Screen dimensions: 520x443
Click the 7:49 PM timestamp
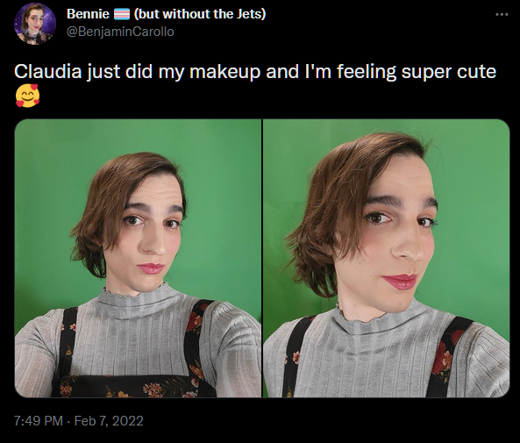point(39,421)
